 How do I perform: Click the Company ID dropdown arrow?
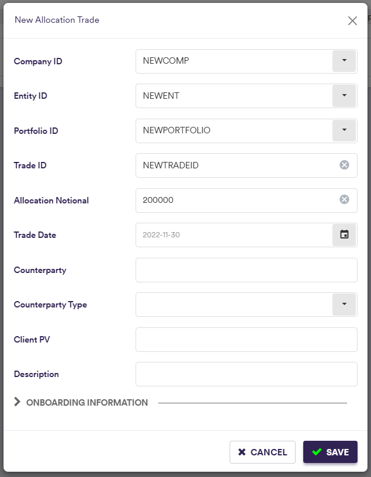(x=344, y=61)
